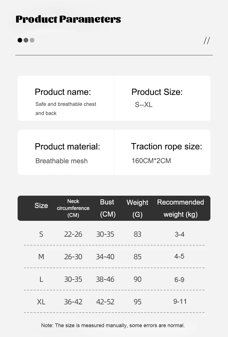228x337 pixels.
Task: Select the S size row label
Action: [41, 234]
